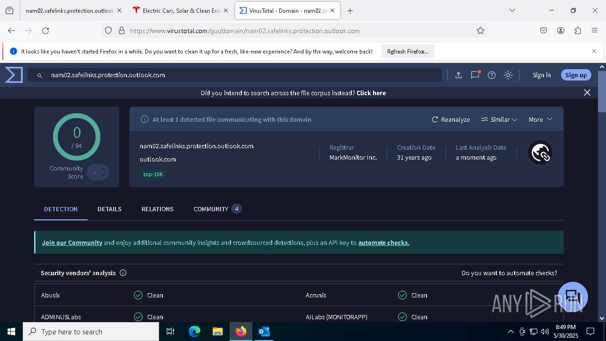Click the page vertical scrollbar
This screenshot has height=341, width=606.
tap(602, 91)
